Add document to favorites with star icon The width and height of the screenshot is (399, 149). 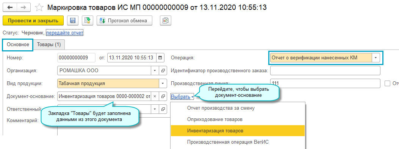[39, 8]
